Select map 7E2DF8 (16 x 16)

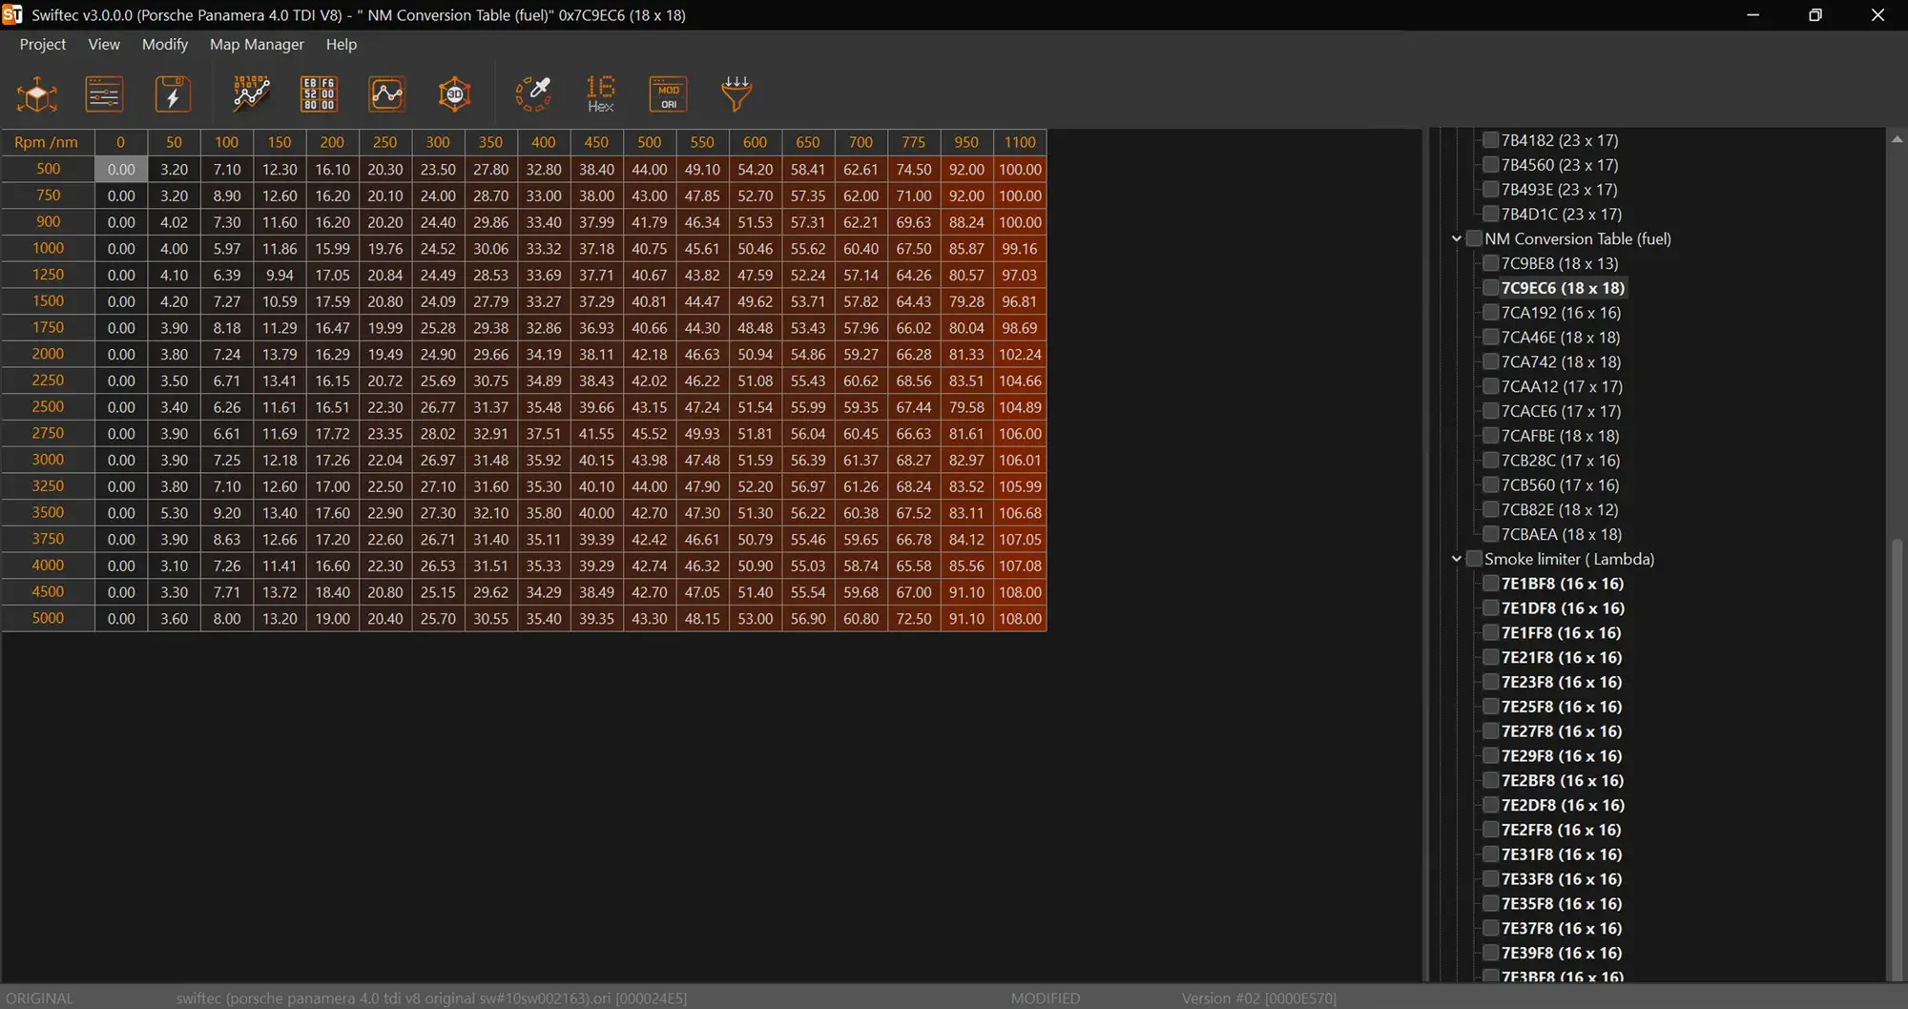point(1563,805)
